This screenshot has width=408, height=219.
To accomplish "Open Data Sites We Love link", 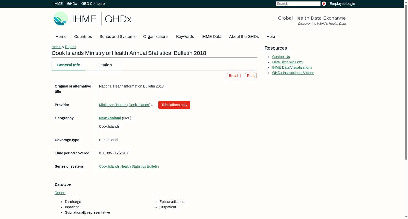I will tap(287, 62).
